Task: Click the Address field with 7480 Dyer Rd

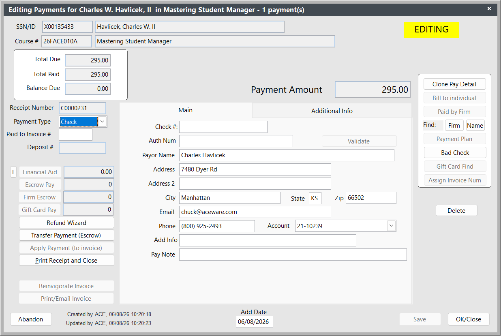Action: [255, 169]
